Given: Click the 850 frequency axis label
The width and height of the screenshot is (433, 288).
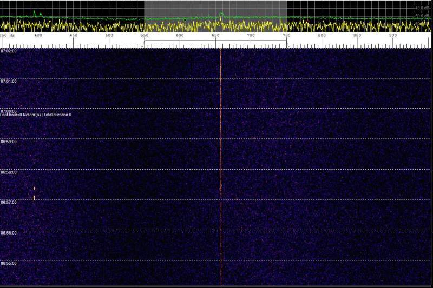Looking at the screenshot, I should pyautogui.click(x=358, y=36).
